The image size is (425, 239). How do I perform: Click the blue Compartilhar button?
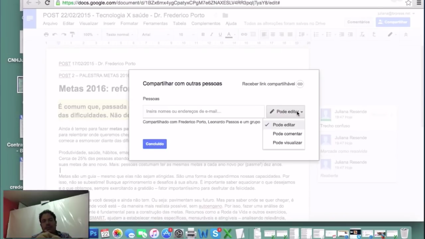point(393,22)
